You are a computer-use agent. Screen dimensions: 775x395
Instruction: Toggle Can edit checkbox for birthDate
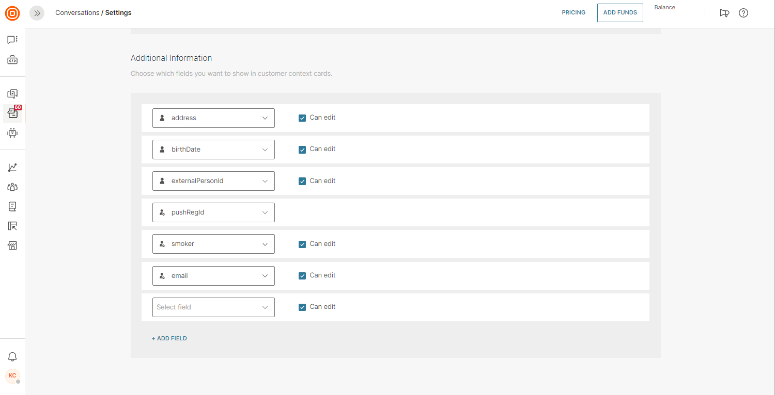(302, 150)
